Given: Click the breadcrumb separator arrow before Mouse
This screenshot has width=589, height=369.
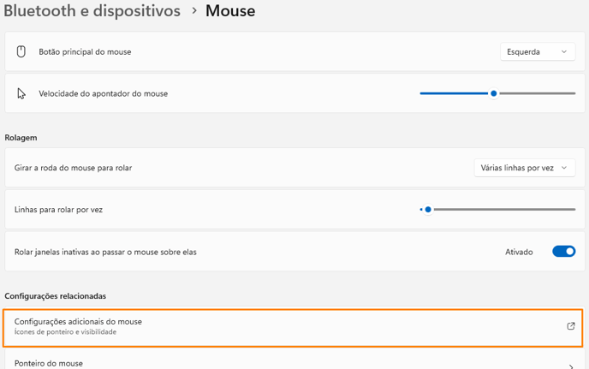Looking at the screenshot, I should [193, 10].
